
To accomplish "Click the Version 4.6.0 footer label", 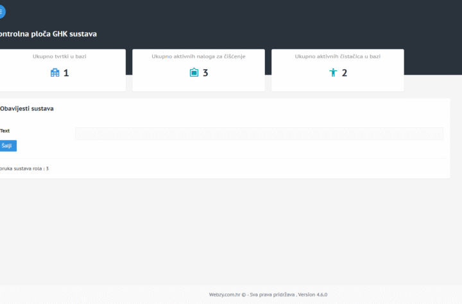I will [x=312, y=294].
